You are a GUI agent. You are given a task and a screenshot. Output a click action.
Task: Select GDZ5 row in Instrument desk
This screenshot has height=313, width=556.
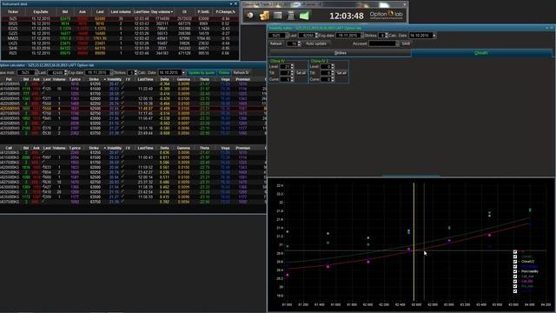[120, 33]
